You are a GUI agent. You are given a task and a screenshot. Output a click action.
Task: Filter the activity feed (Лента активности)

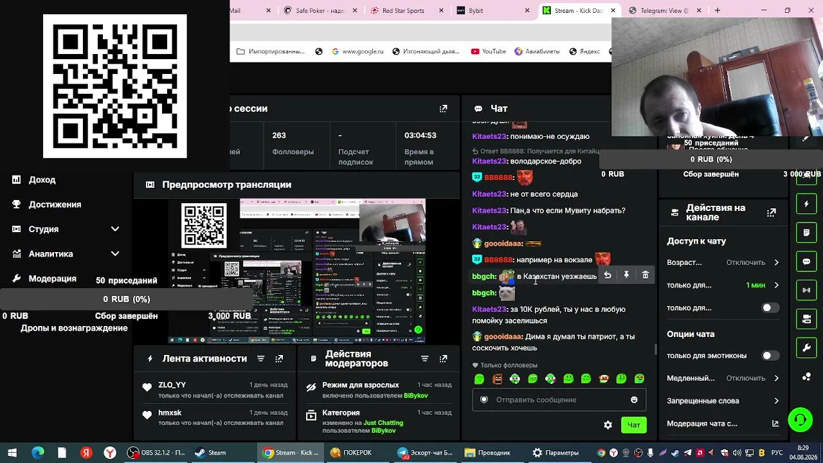pyautogui.click(x=260, y=359)
